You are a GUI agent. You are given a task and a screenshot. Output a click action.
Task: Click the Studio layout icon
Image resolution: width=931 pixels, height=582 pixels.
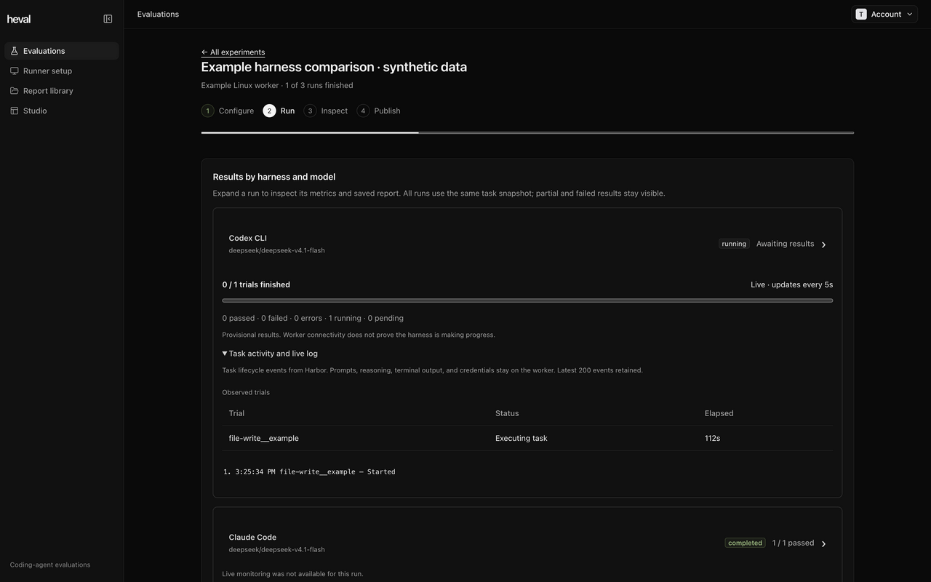[15, 111]
